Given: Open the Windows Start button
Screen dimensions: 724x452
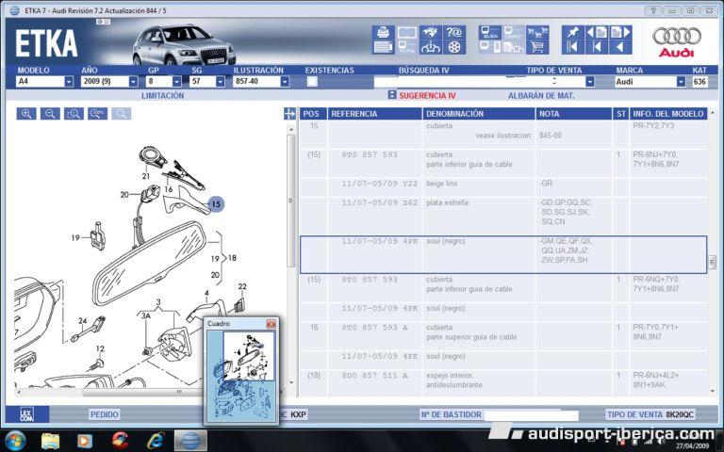Looking at the screenshot, I should [15, 441].
